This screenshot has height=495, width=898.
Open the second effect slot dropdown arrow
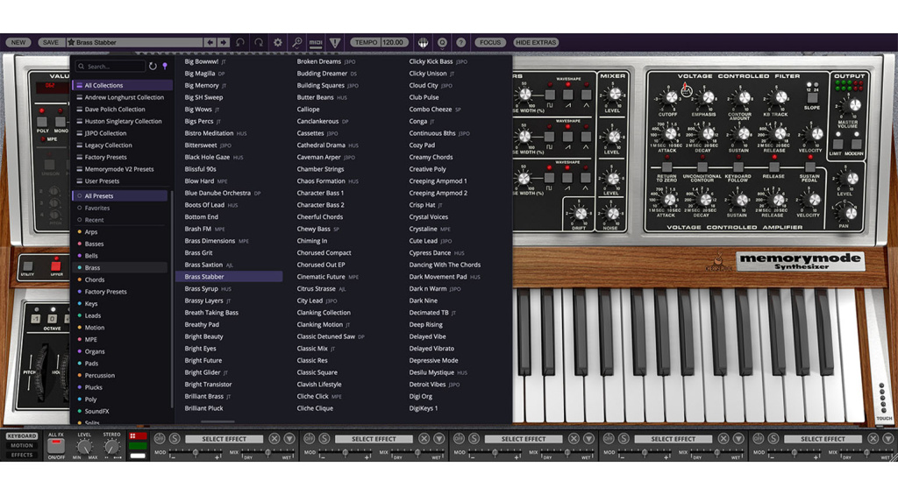tap(438, 438)
